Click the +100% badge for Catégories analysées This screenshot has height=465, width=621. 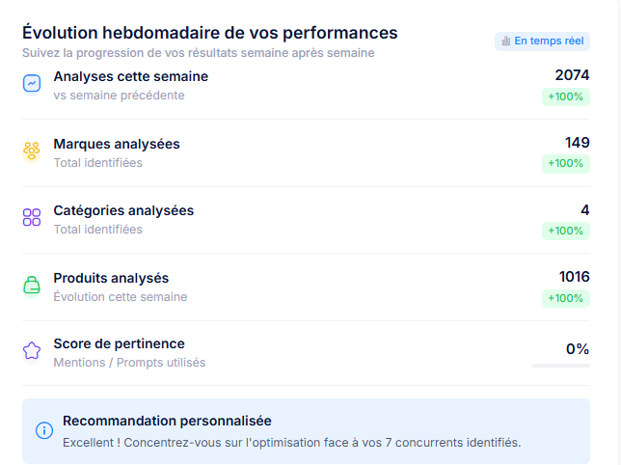point(565,231)
